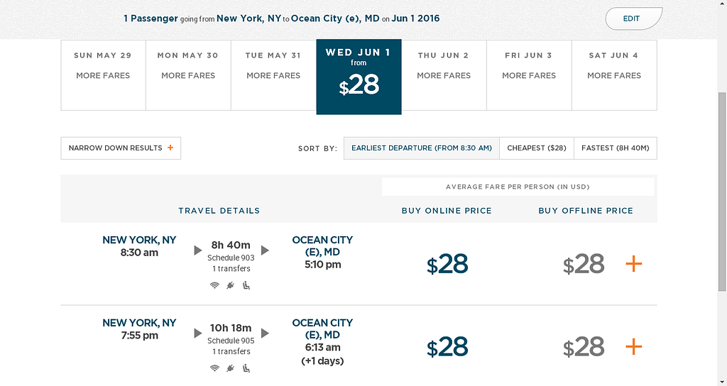The width and height of the screenshot is (727, 386).
Task: Click the reclining seat icon for Schedule 905
Action: 246,368
